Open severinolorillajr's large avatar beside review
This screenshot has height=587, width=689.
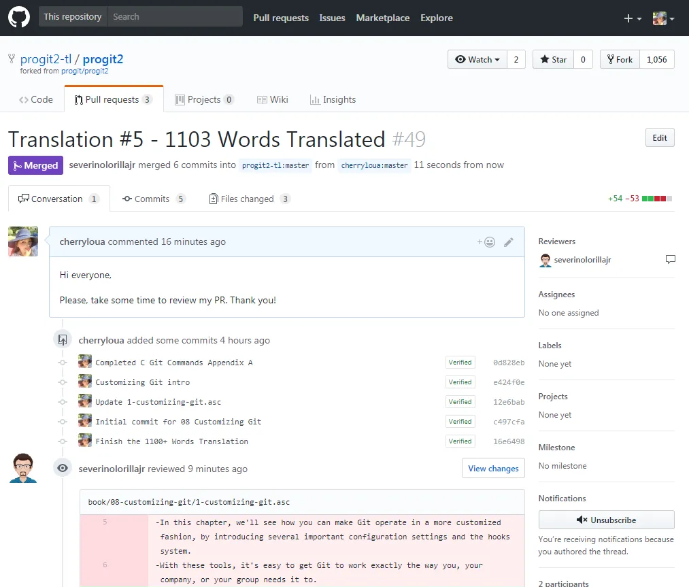point(23,469)
